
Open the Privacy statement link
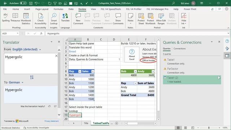coord(52,121)
